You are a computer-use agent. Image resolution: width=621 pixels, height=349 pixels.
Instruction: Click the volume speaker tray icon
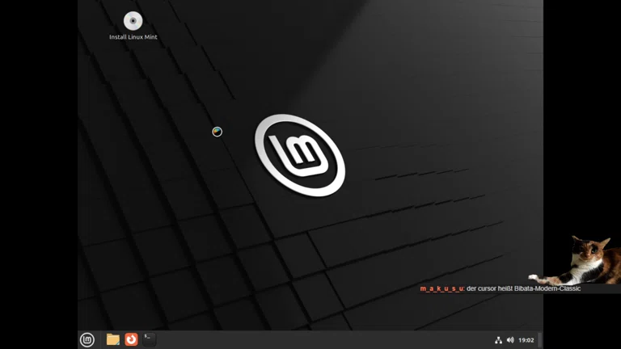[x=510, y=340]
